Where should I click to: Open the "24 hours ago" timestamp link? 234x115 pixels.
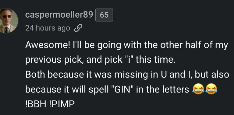coord(48,28)
